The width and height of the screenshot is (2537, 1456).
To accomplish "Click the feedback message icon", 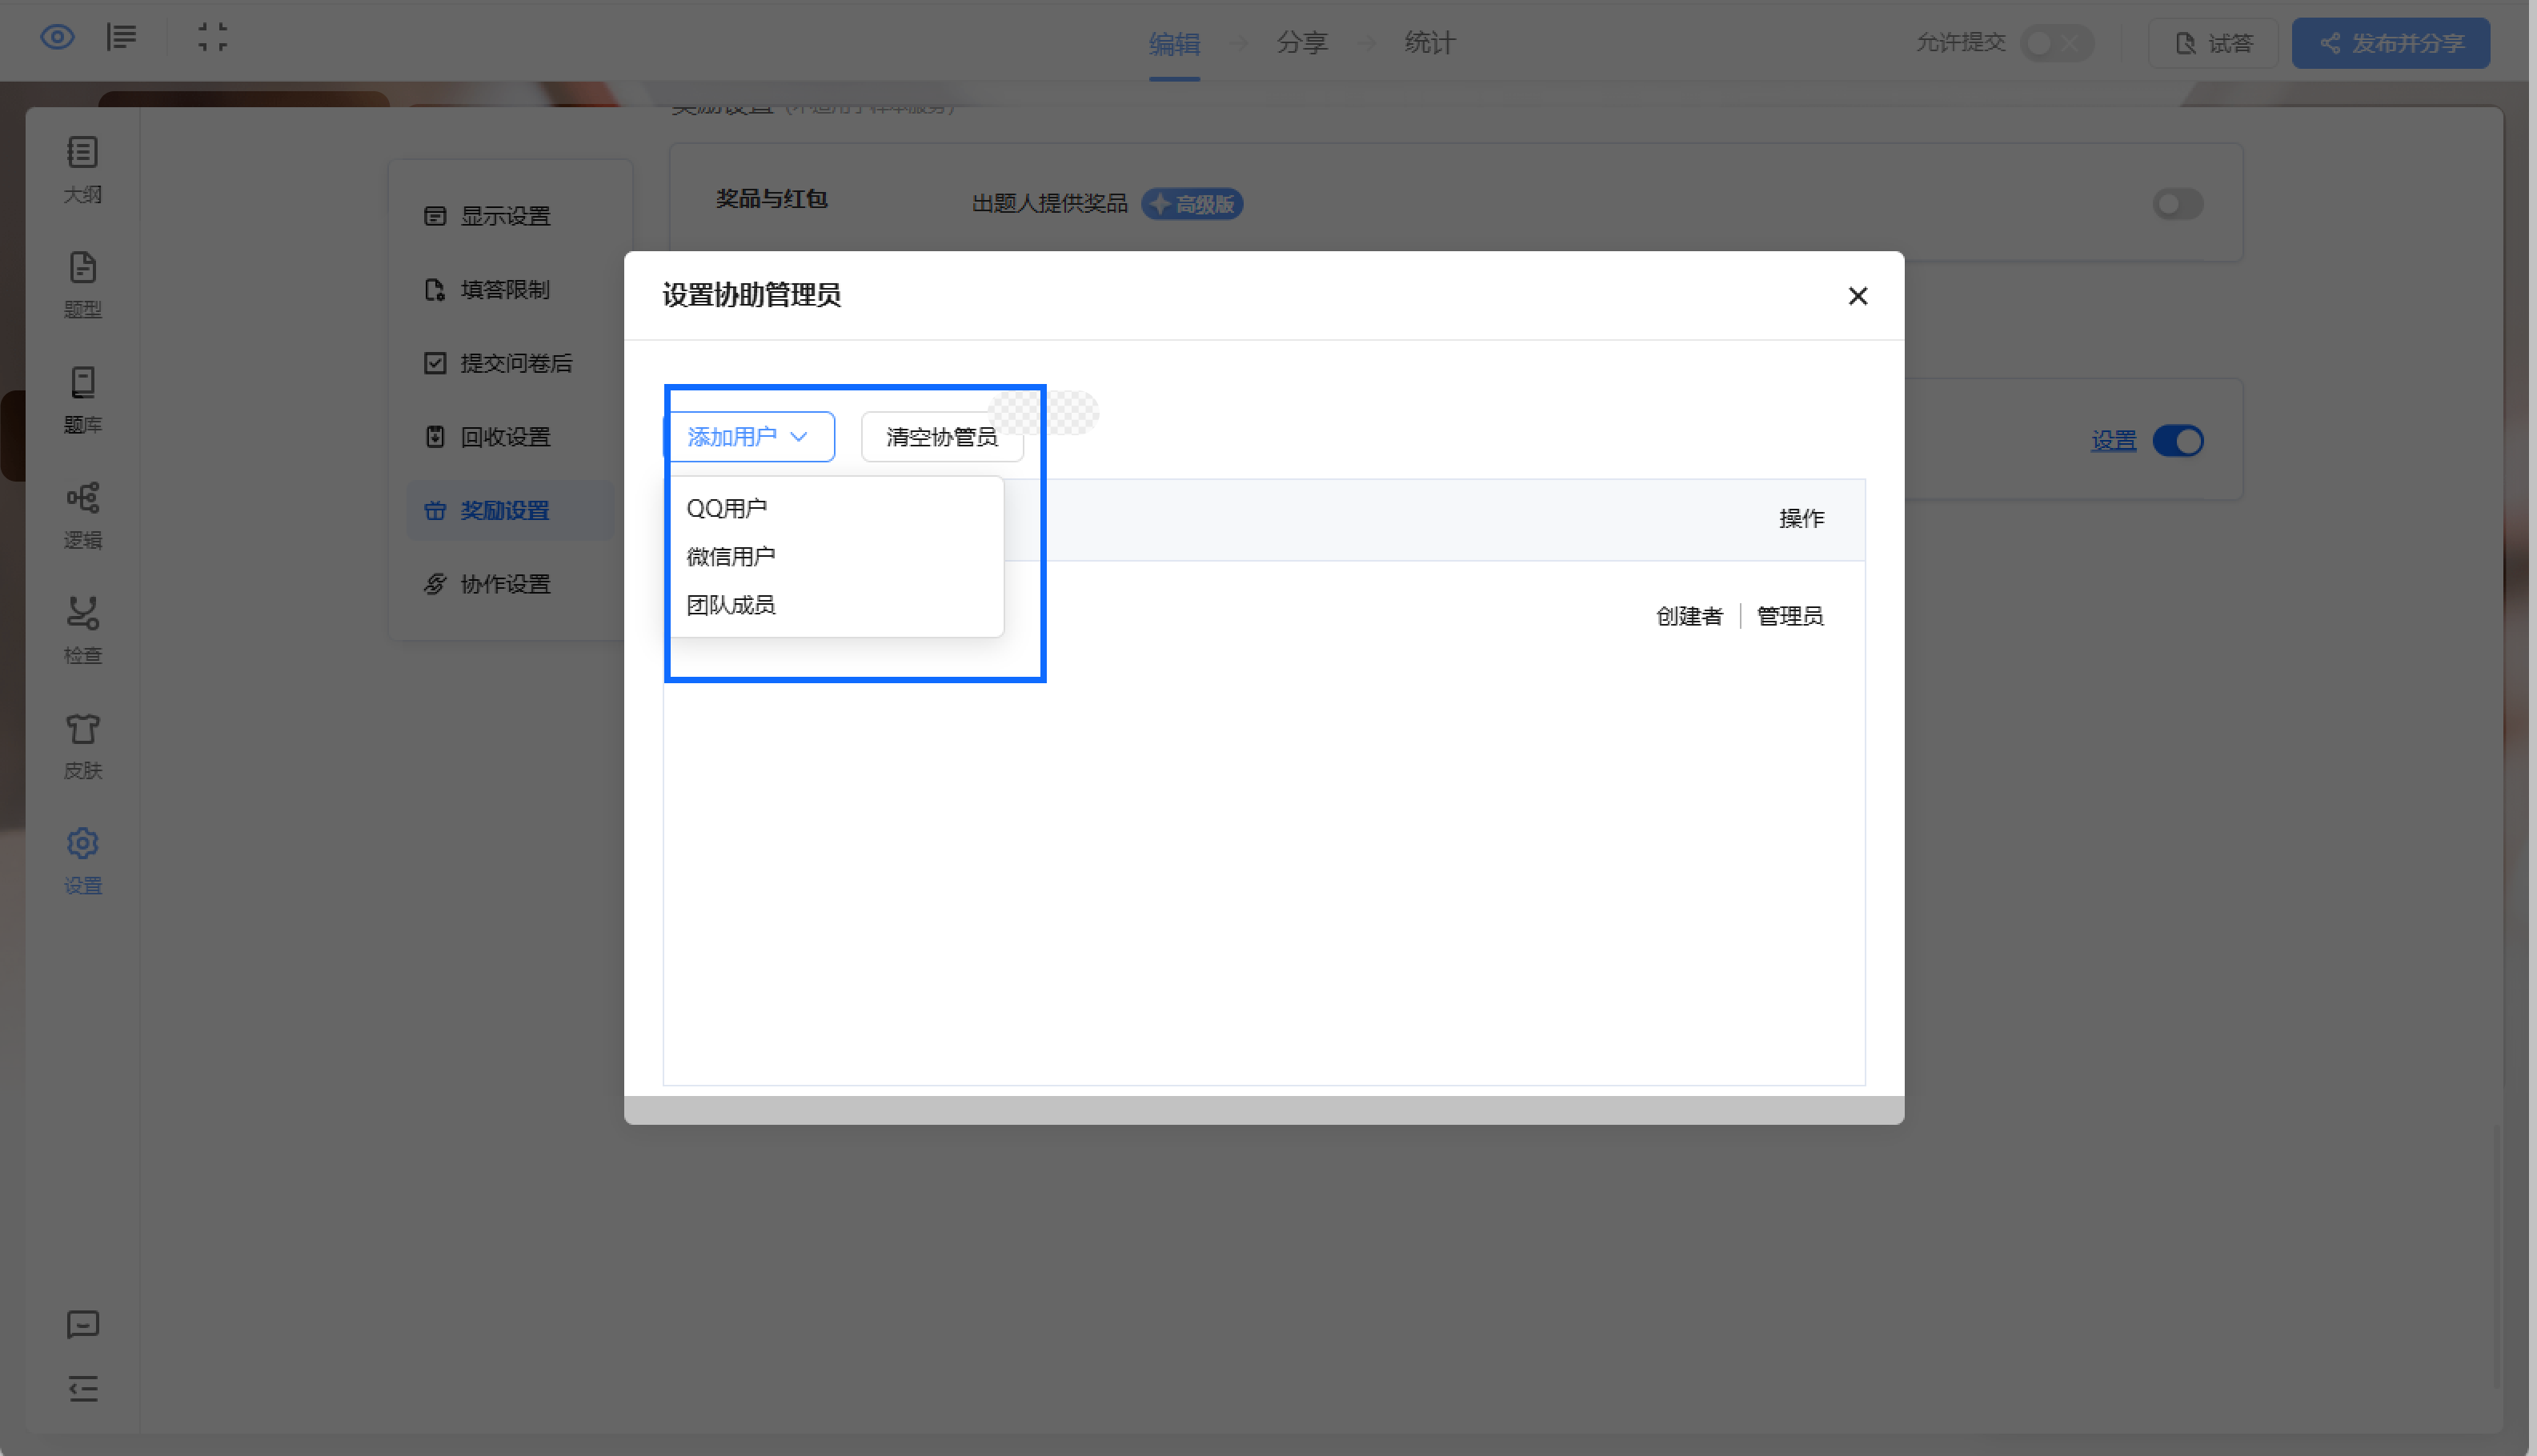I will (83, 1324).
